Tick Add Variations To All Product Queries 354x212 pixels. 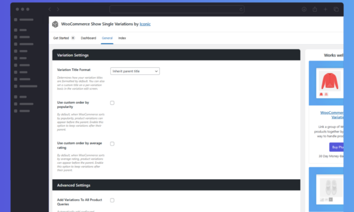pyautogui.click(x=112, y=200)
